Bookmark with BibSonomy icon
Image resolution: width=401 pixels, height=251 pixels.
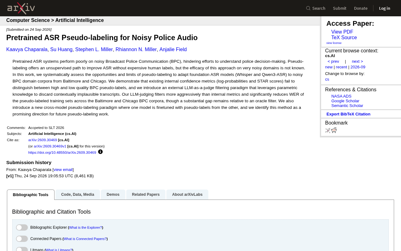click(328, 131)
